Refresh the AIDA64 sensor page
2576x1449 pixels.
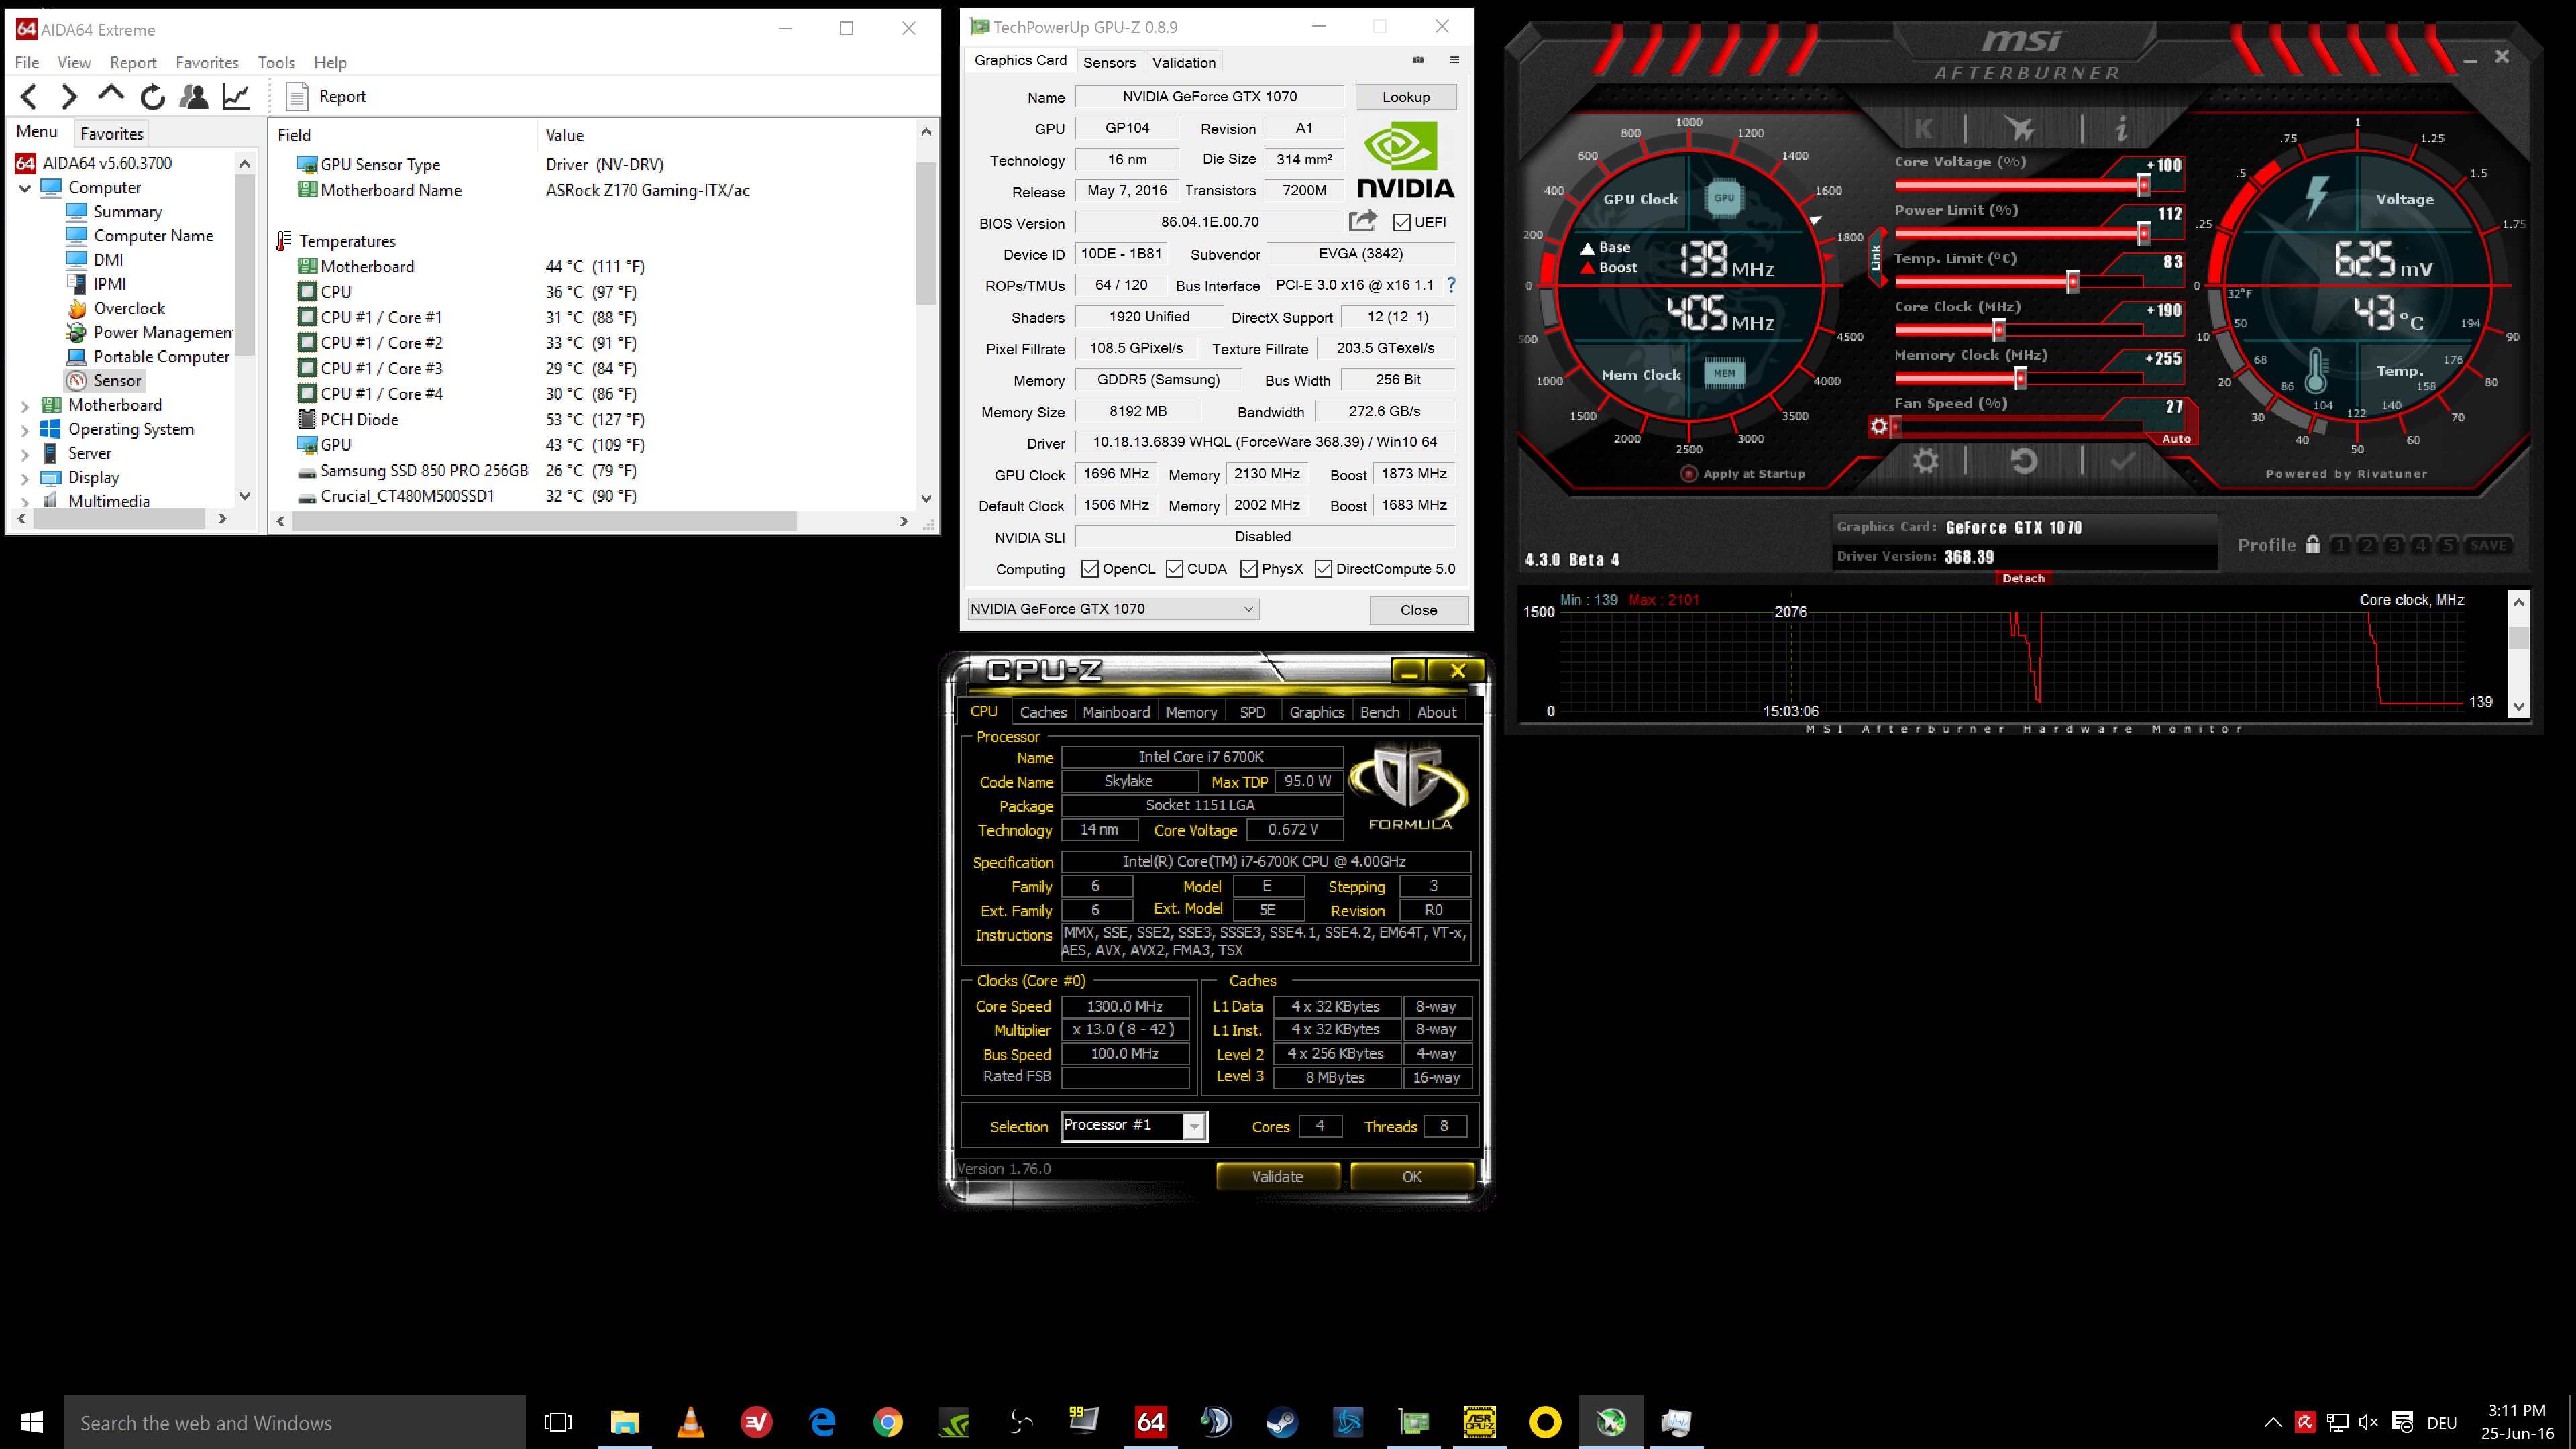[152, 96]
